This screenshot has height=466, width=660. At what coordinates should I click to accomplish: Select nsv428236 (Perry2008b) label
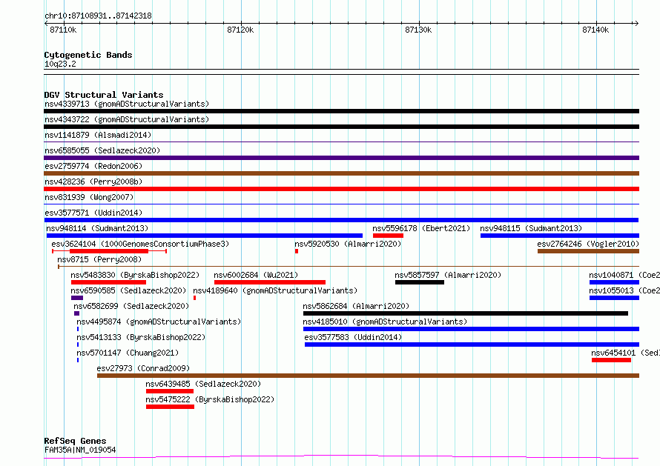[93, 182]
